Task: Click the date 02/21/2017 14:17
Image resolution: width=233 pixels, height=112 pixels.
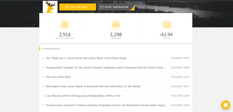Action: coord(180,86)
